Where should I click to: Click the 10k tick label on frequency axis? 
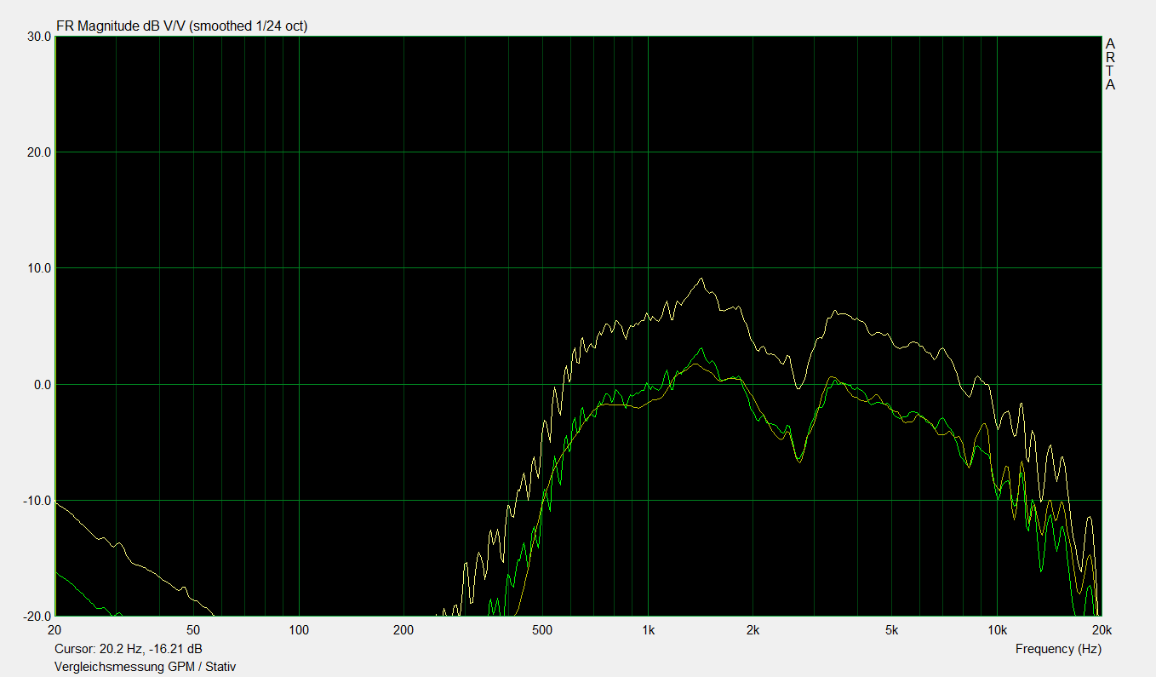(x=997, y=631)
